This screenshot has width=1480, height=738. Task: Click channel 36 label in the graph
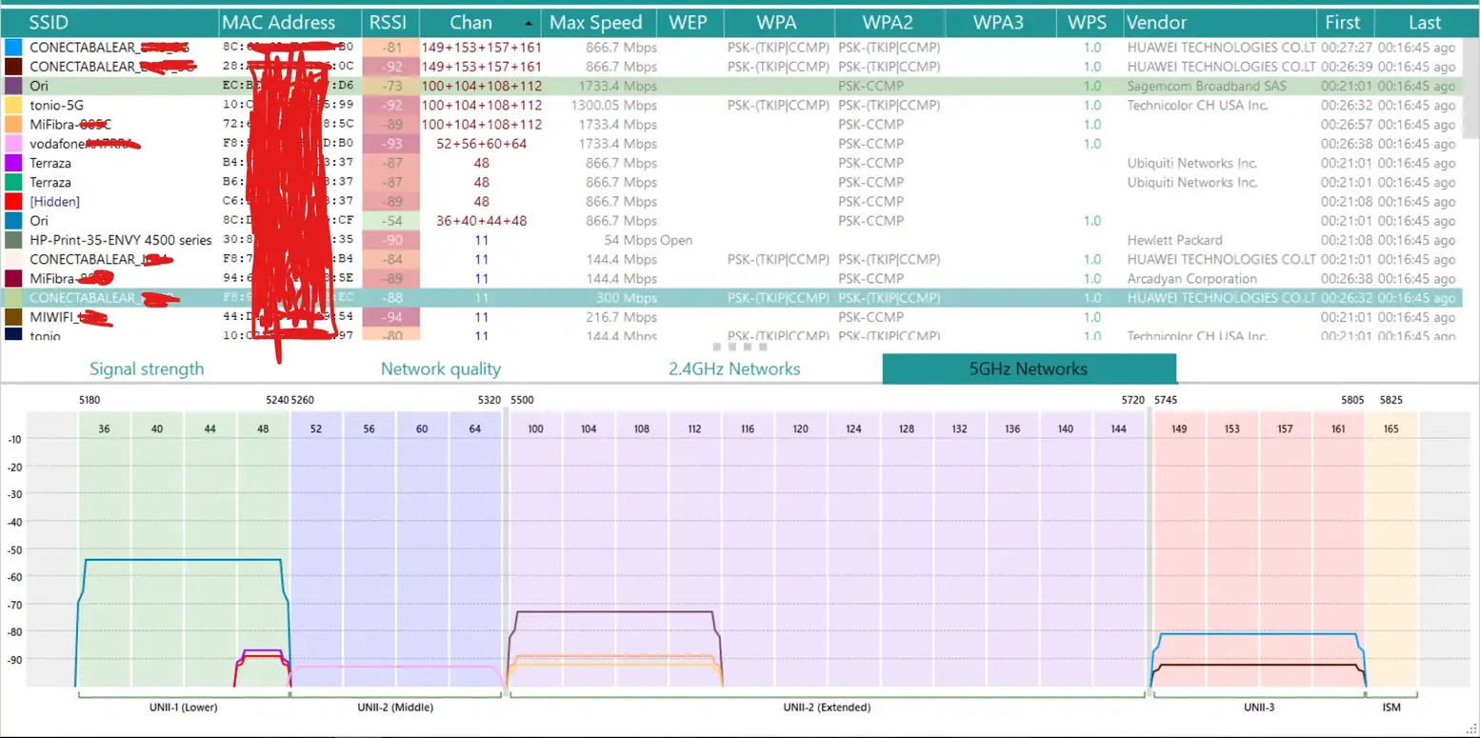click(104, 429)
